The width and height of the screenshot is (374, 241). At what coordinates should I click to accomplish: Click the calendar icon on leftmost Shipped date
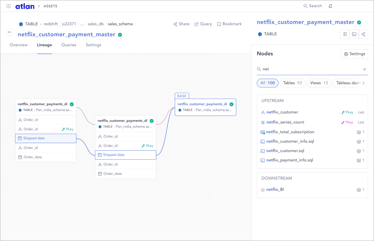click(x=20, y=138)
